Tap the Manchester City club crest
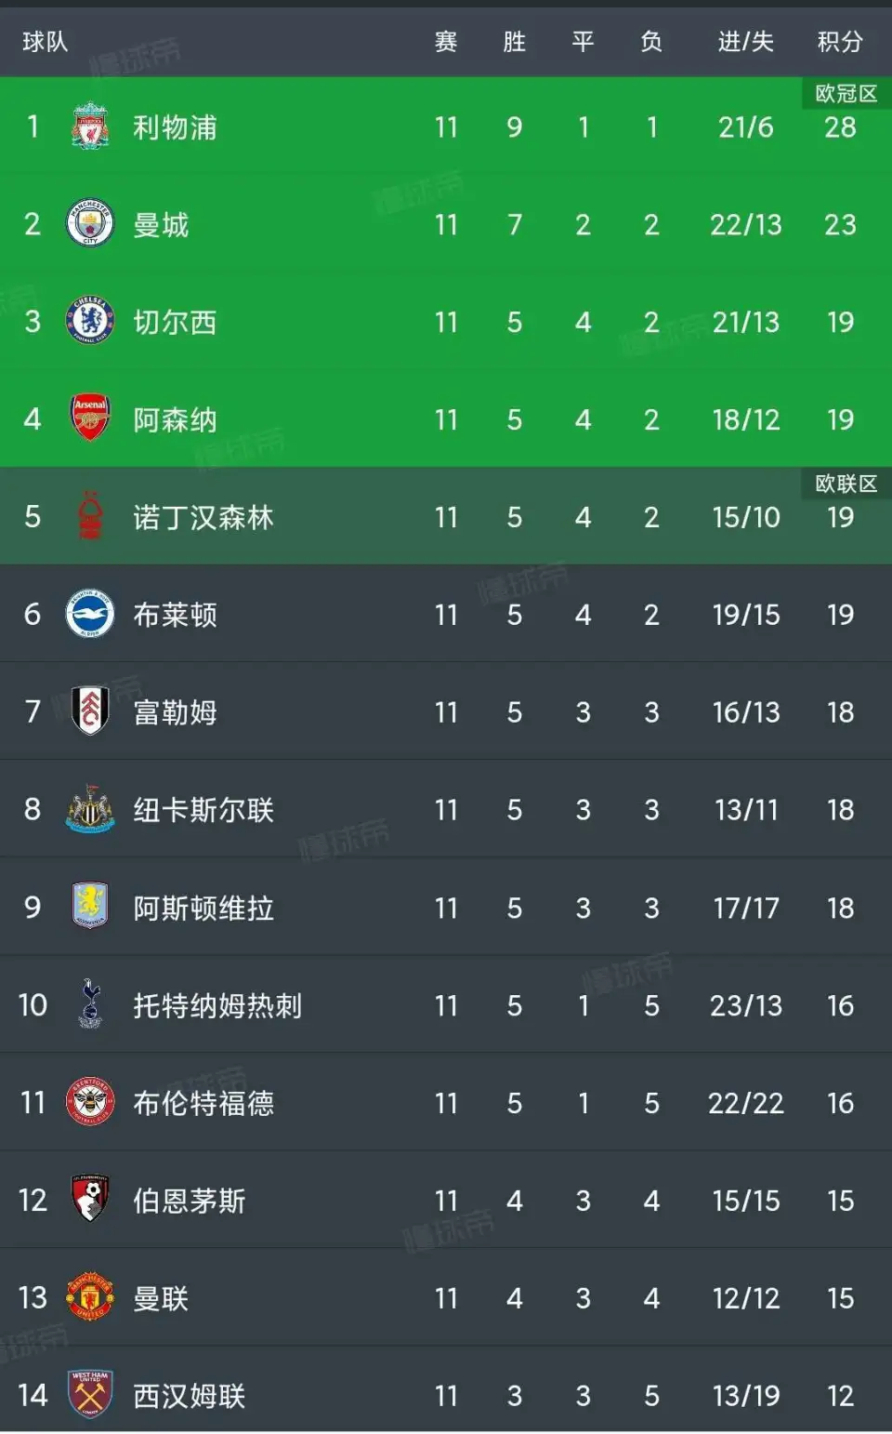Viewport: 892px width, 1434px height. 90,224
